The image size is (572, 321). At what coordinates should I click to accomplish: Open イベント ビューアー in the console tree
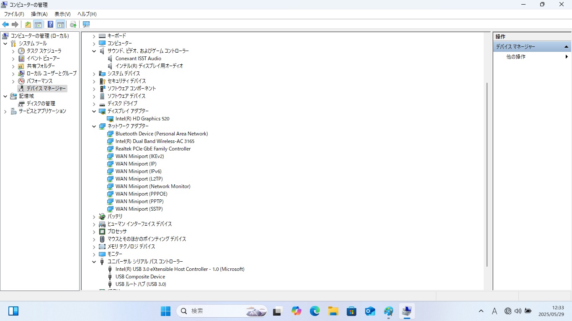43,59
